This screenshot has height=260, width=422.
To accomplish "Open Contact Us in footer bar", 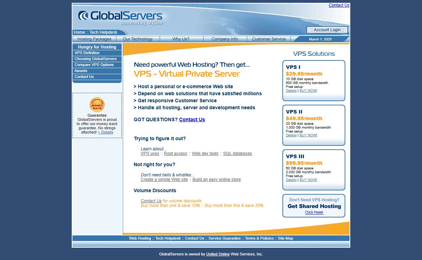I will (x=194, y=238).
